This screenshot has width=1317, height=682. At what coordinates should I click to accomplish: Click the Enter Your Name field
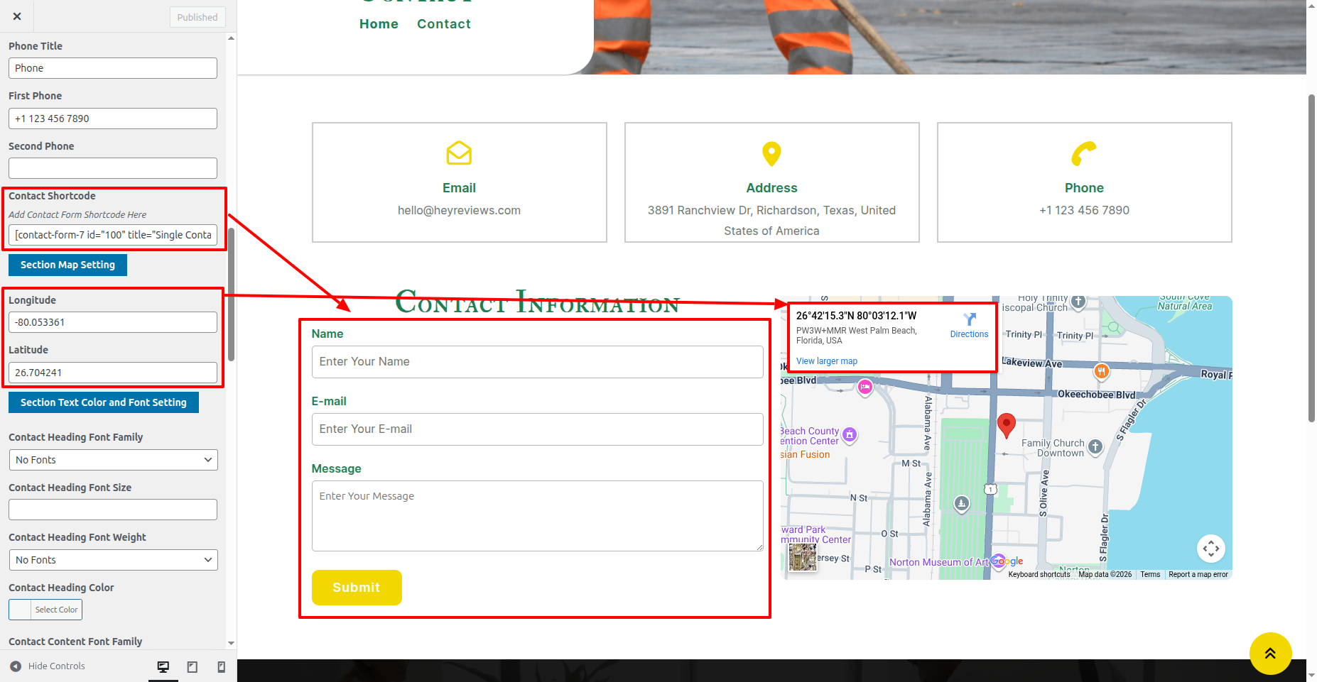point(537,362)
